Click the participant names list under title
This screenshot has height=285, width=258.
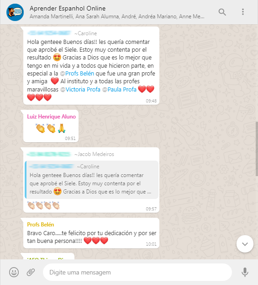pos(117,16)
